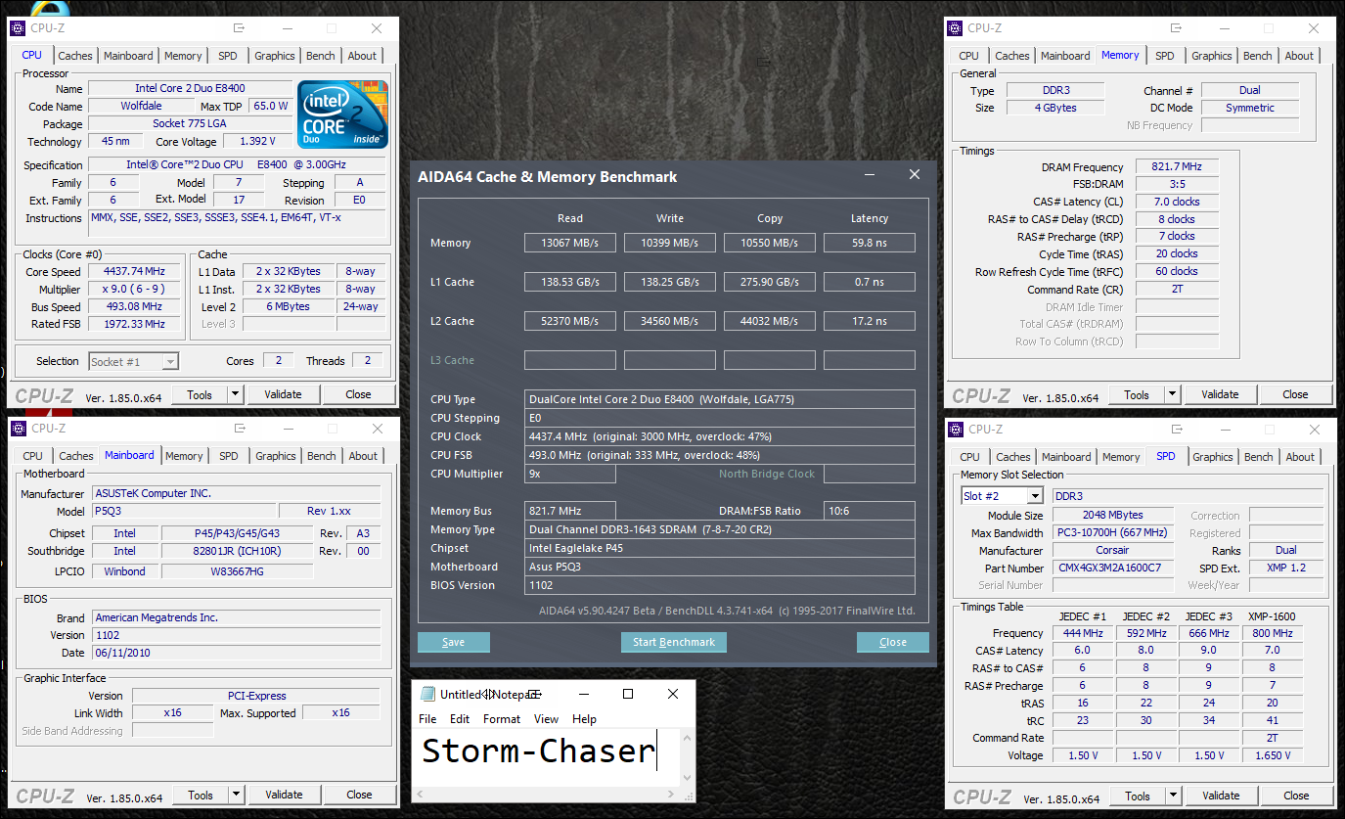1345x819 pixels.
Task: Open the Bench tab in the CPU window
Action: (321, 56)
